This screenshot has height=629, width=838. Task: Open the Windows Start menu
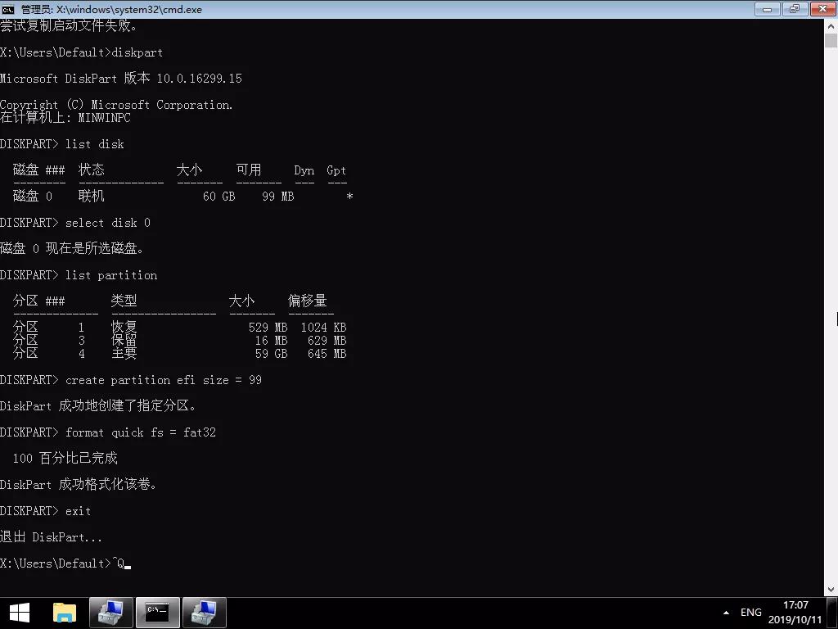pos(20,612)
